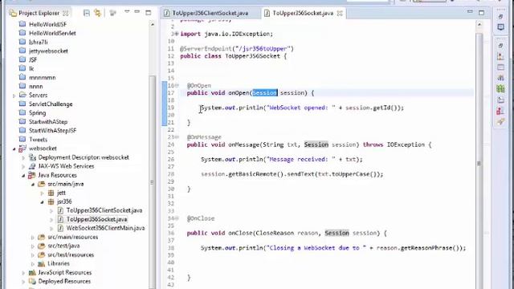Select ToUpper356Socket.java in tree
This screenshot has width=514, height=289.
pos(96,219)
